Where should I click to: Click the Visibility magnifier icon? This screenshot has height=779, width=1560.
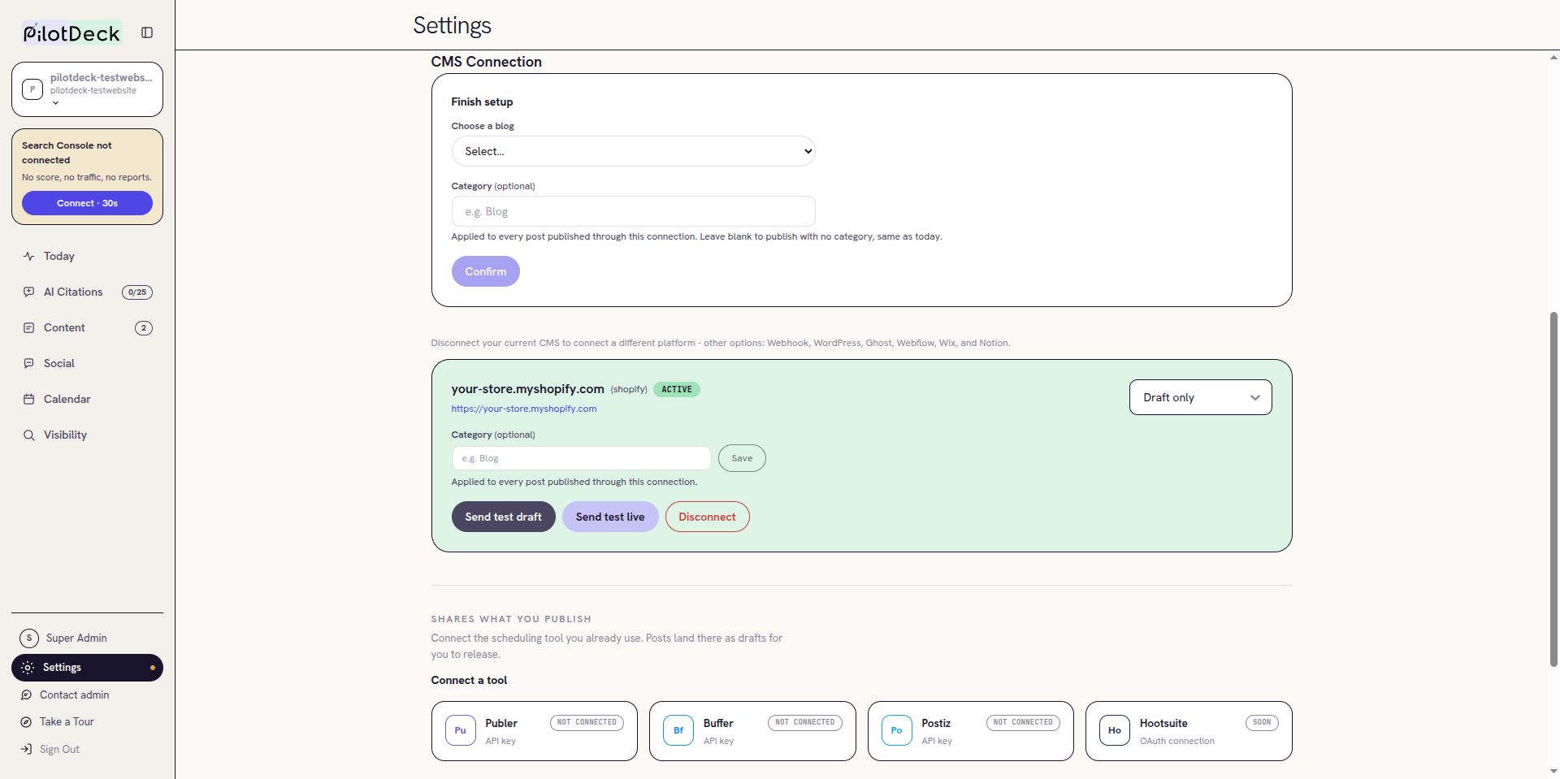(29, 435)
